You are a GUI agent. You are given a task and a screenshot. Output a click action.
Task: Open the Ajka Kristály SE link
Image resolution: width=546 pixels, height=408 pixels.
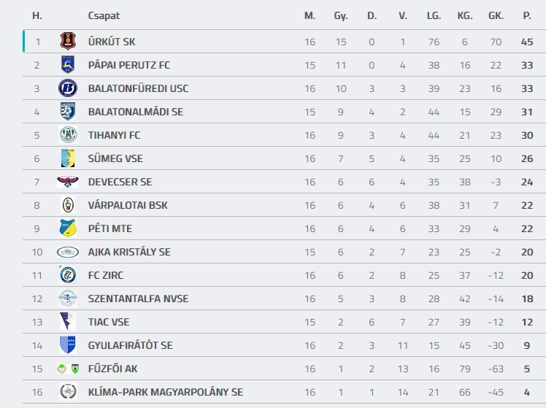point(129,252)
